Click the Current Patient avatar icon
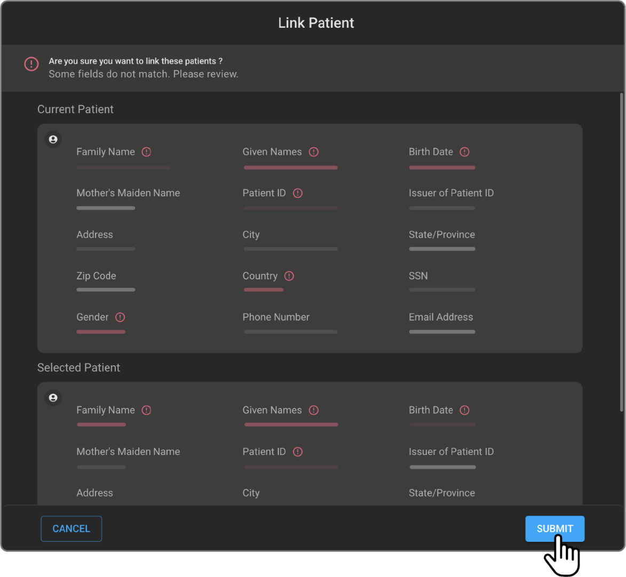 [x=53, y=139]
